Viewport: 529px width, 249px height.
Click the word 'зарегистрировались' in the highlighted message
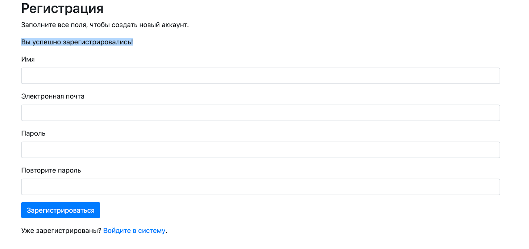point(97,42)
